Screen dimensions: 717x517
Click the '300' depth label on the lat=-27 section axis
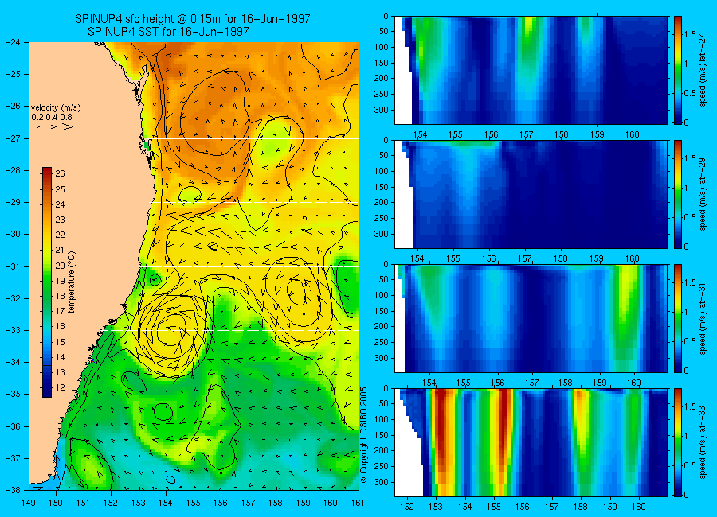pos(382,110)
